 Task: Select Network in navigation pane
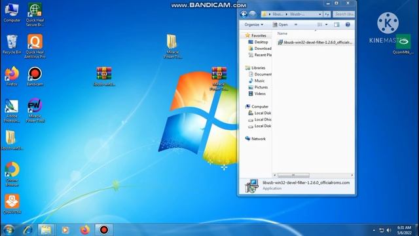[x=255, y=138]
